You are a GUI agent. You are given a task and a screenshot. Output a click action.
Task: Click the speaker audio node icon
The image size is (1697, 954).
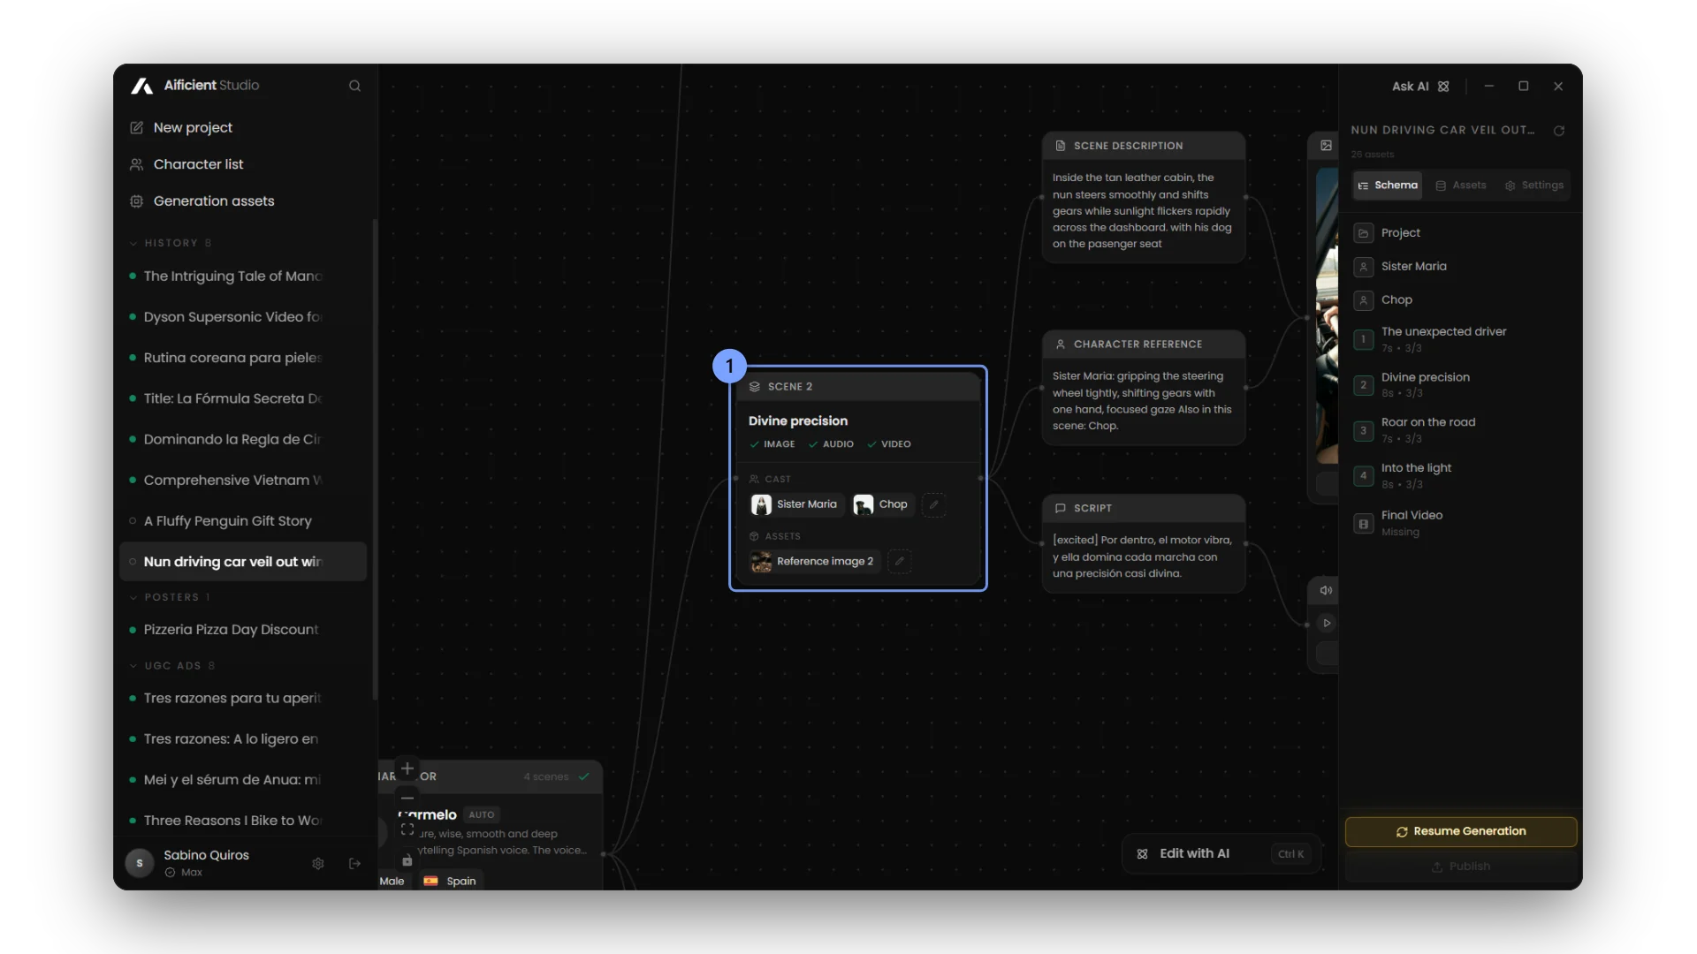1326,590
